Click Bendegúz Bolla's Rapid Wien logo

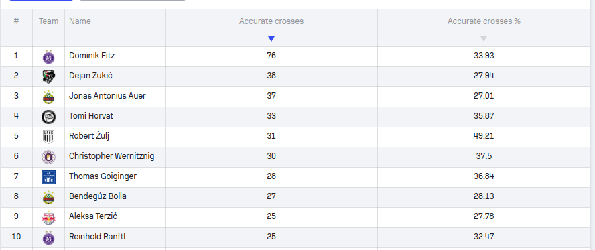pyautogui.click(x=48, y=197)
